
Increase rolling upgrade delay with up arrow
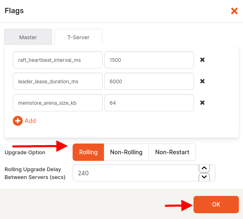(x=204, y=168)
